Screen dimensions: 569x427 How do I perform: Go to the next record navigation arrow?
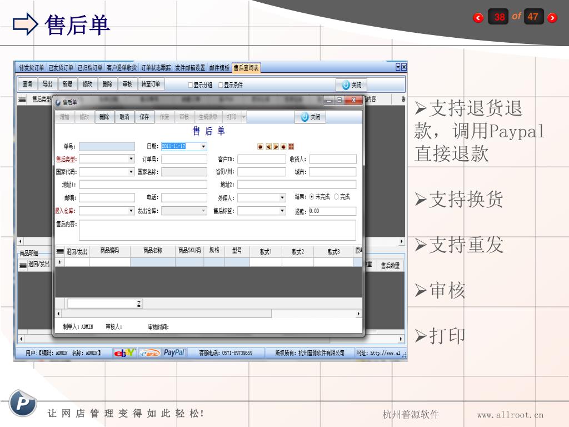click(276, 146)
